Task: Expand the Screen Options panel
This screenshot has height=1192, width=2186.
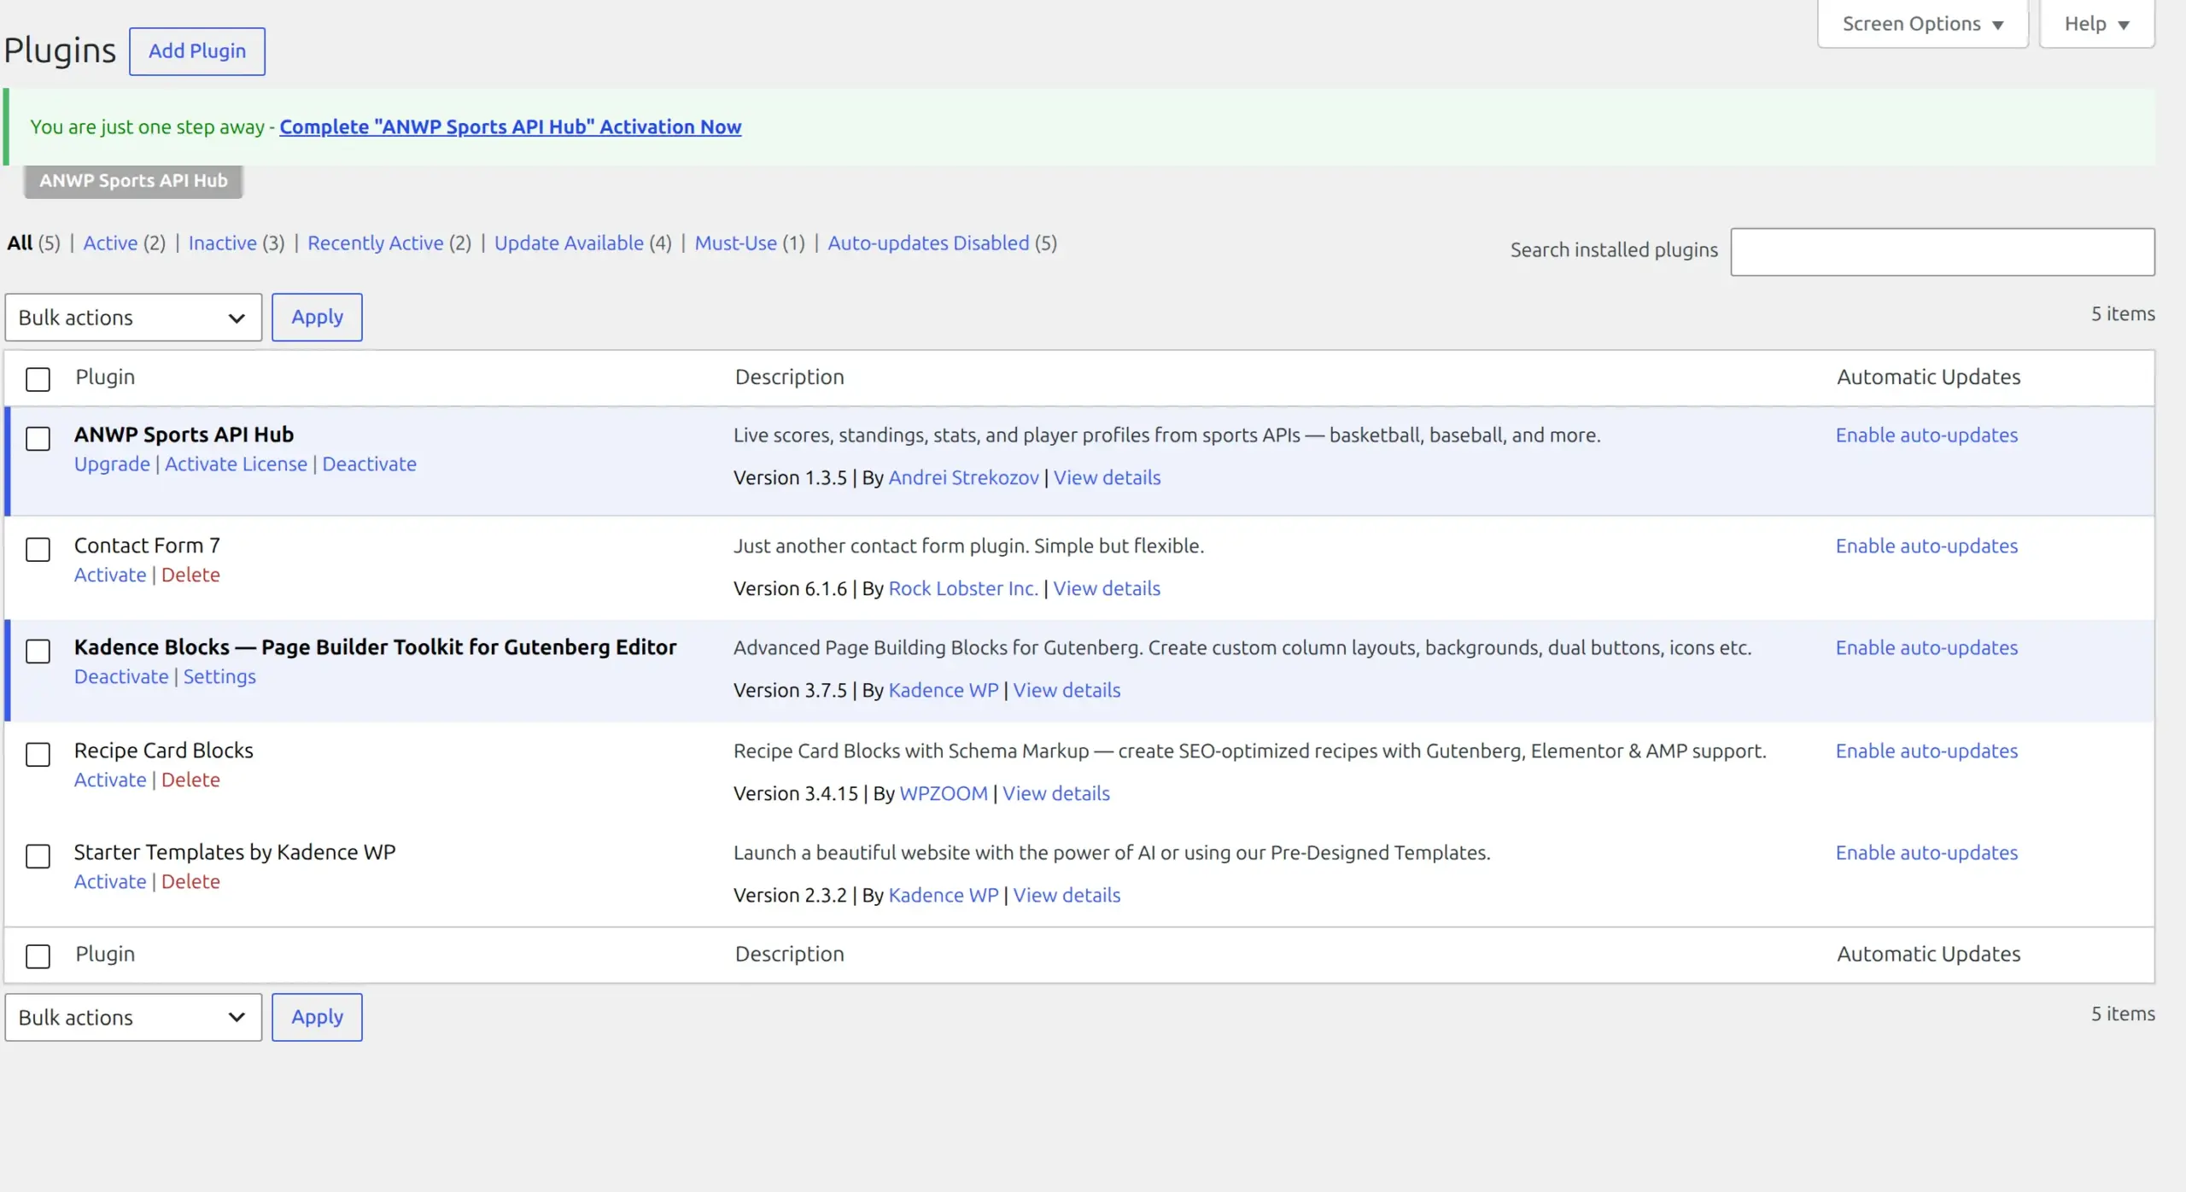Action: (1922, 24)
